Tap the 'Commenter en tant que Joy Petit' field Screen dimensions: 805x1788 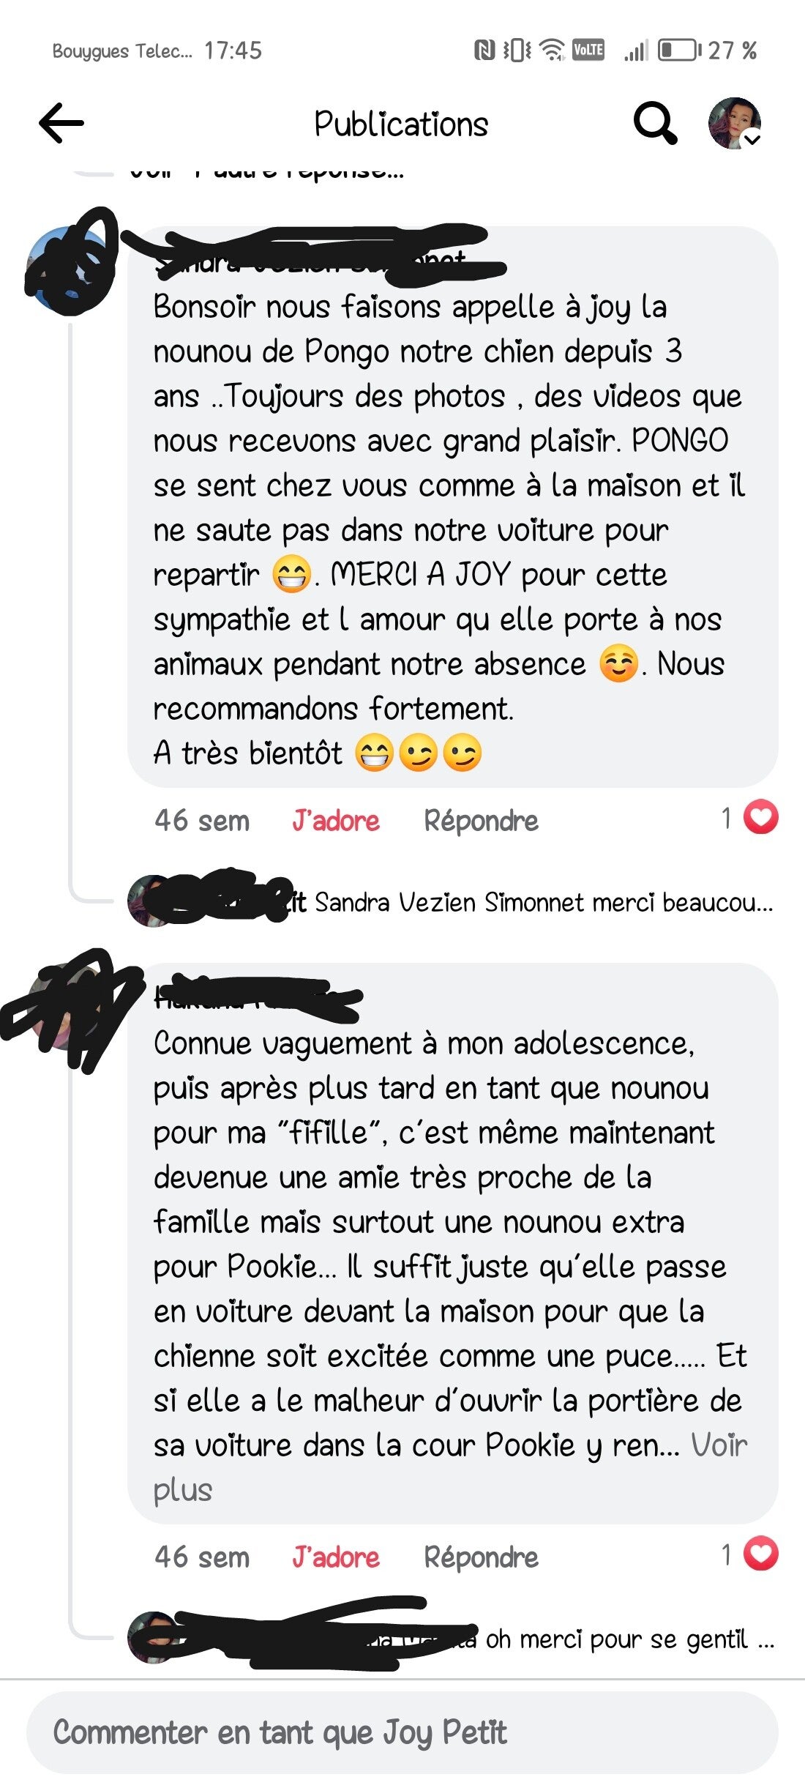click(x=402, y=1732)
